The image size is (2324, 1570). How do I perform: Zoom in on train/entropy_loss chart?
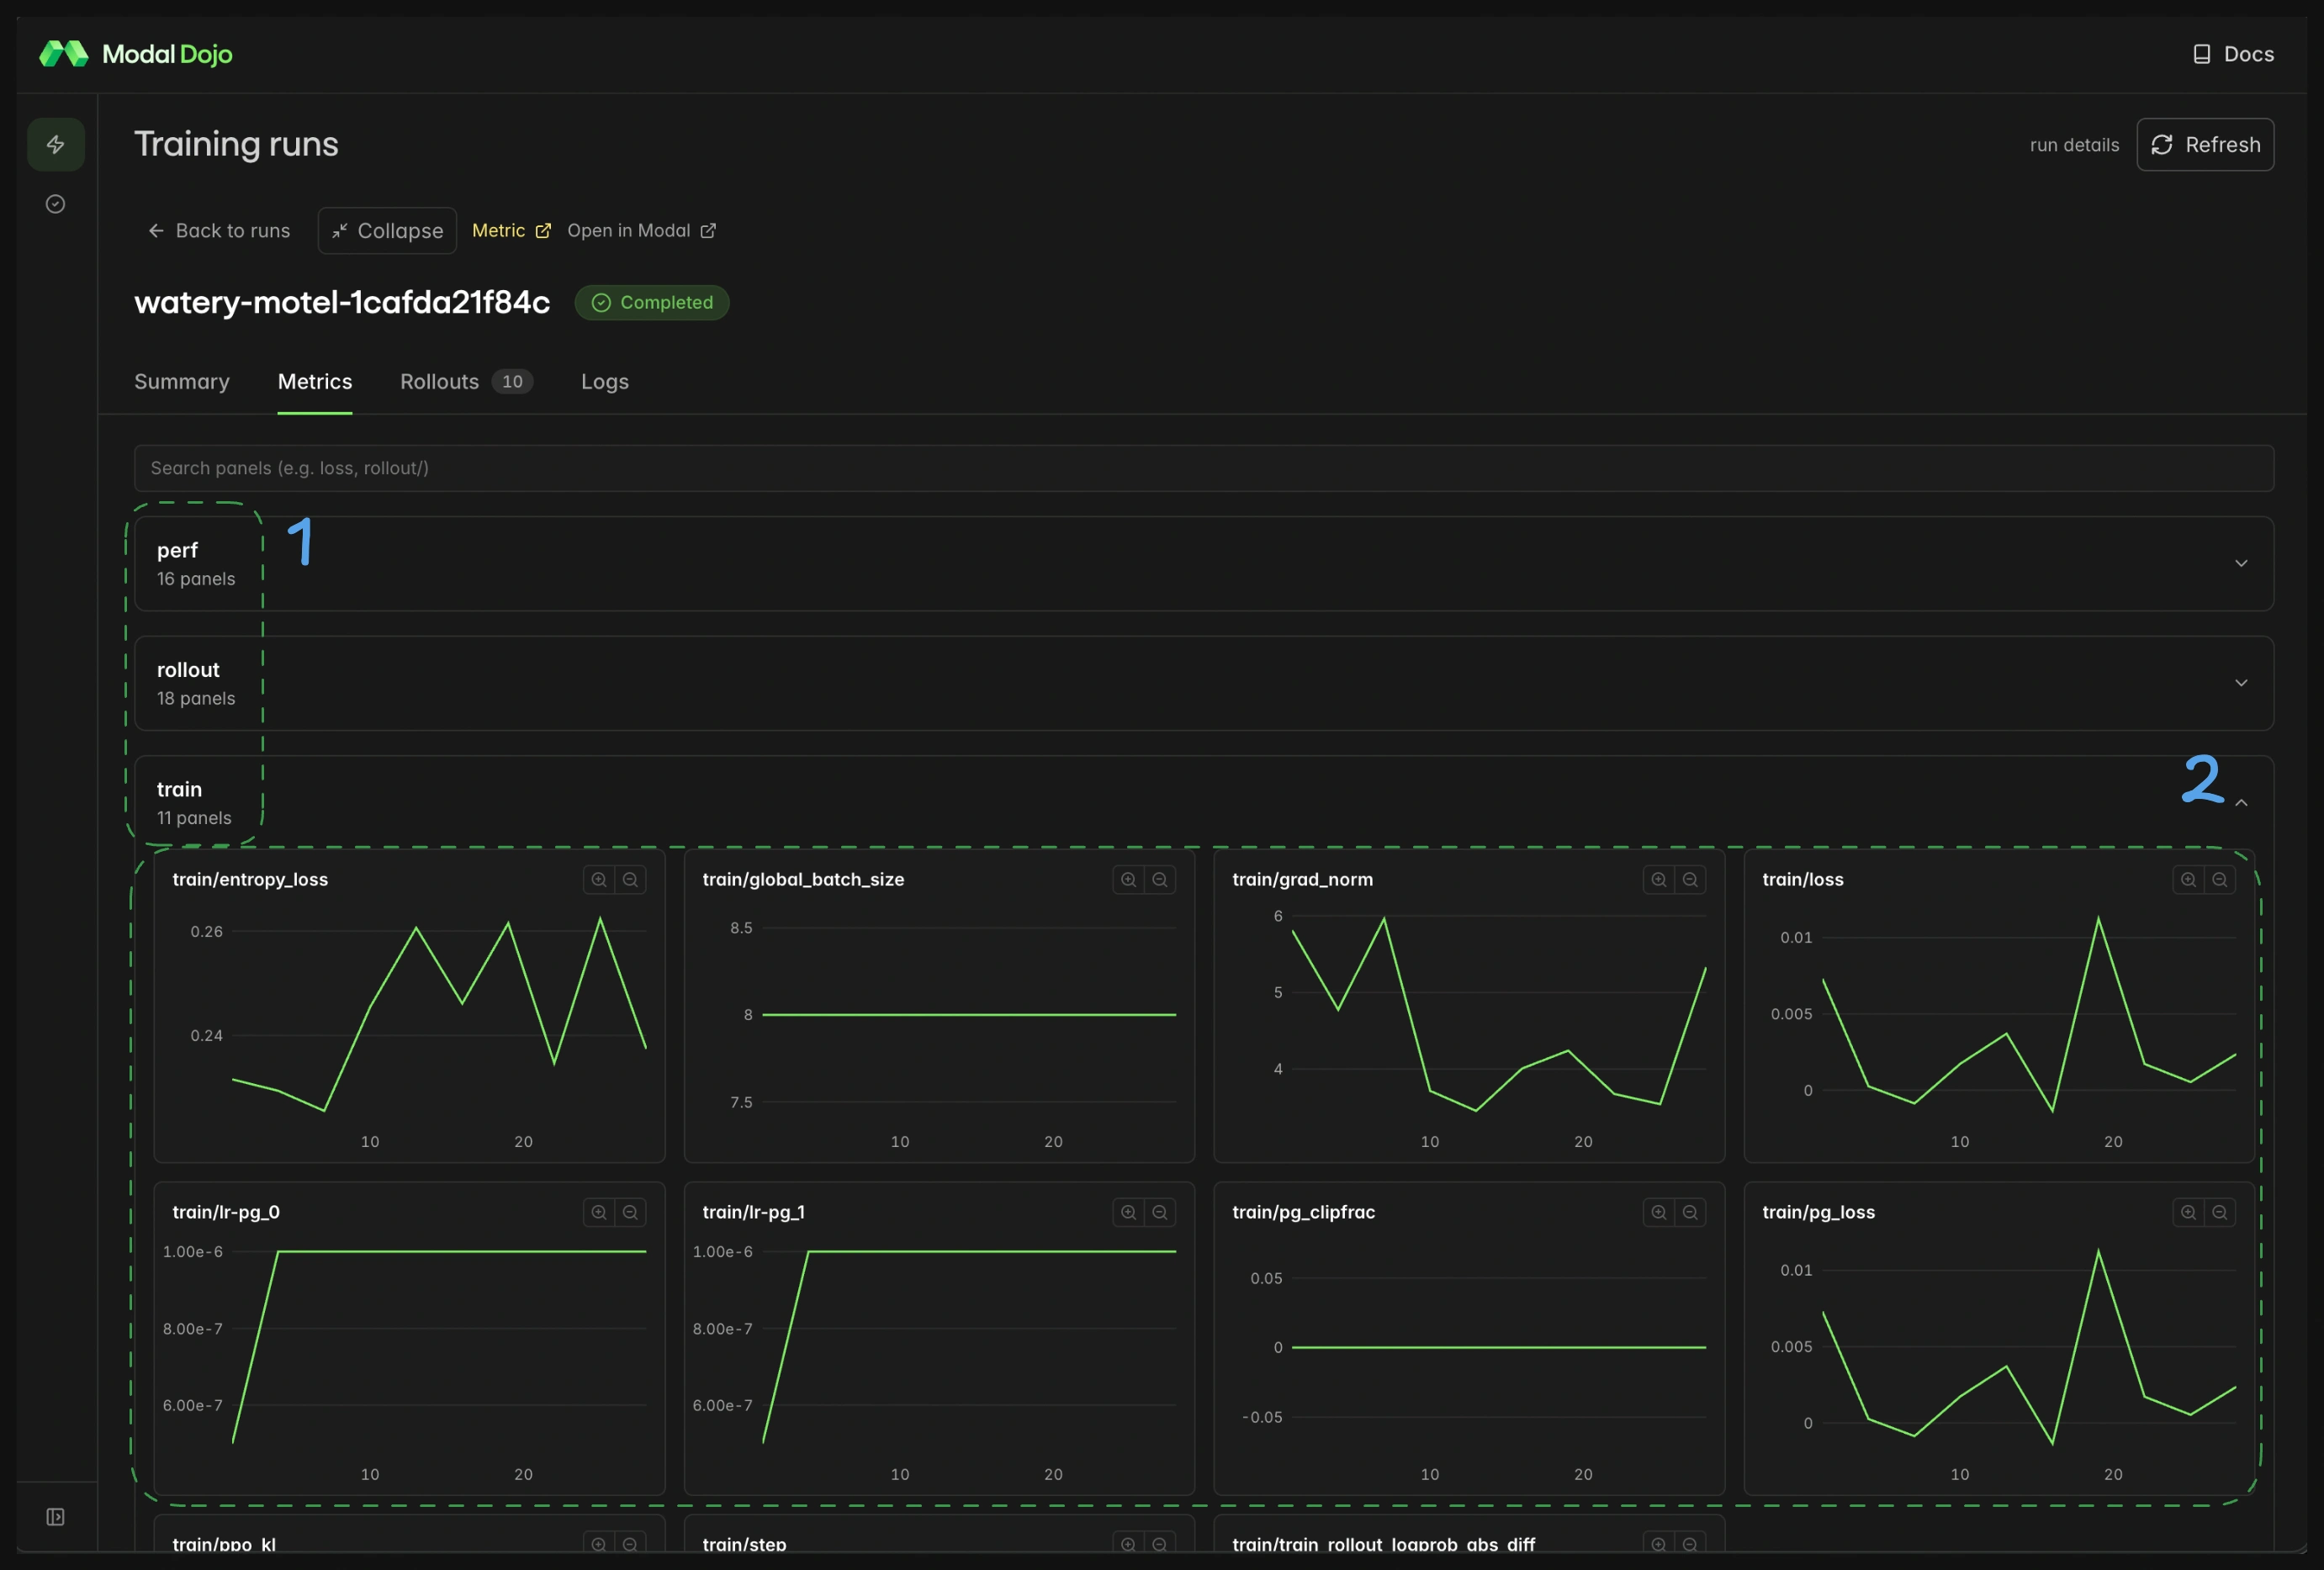coord(599,879)
